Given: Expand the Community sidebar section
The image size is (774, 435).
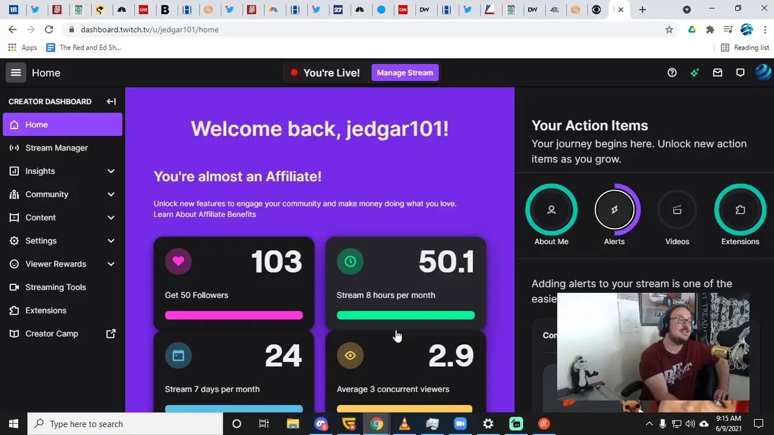Looking at the screenshot, I should 62,195.
